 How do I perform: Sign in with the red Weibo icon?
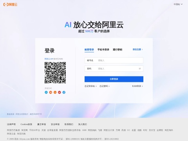(x=60, y=92)
